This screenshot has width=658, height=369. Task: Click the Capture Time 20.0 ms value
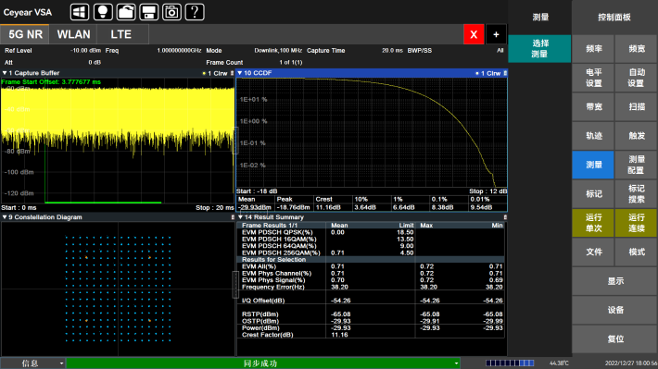392,50
